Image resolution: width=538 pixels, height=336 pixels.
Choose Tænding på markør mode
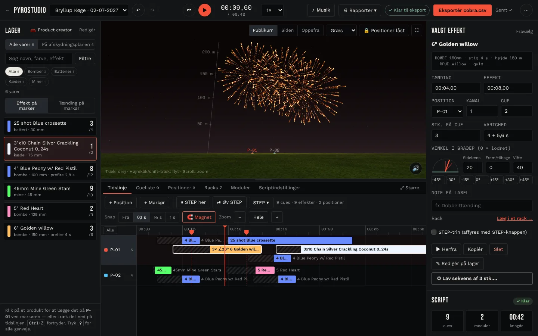click(x=71, y=106)
